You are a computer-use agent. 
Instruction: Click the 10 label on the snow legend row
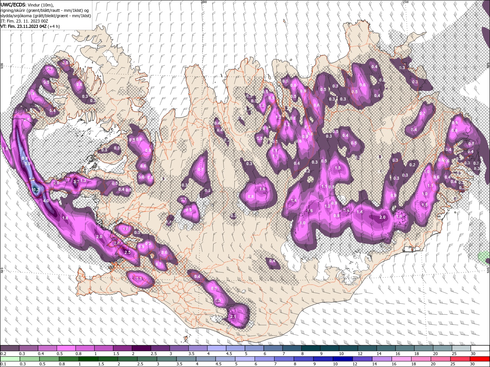(x=341, y=354)
